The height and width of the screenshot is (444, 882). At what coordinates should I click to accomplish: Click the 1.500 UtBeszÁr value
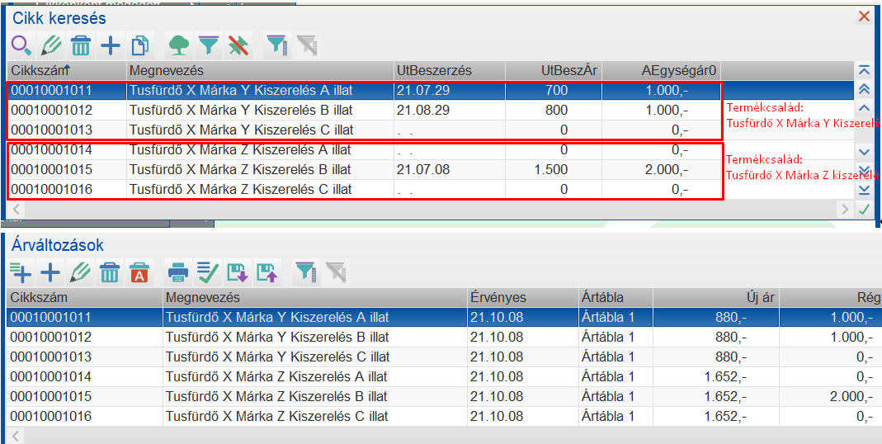coord(550,169)
